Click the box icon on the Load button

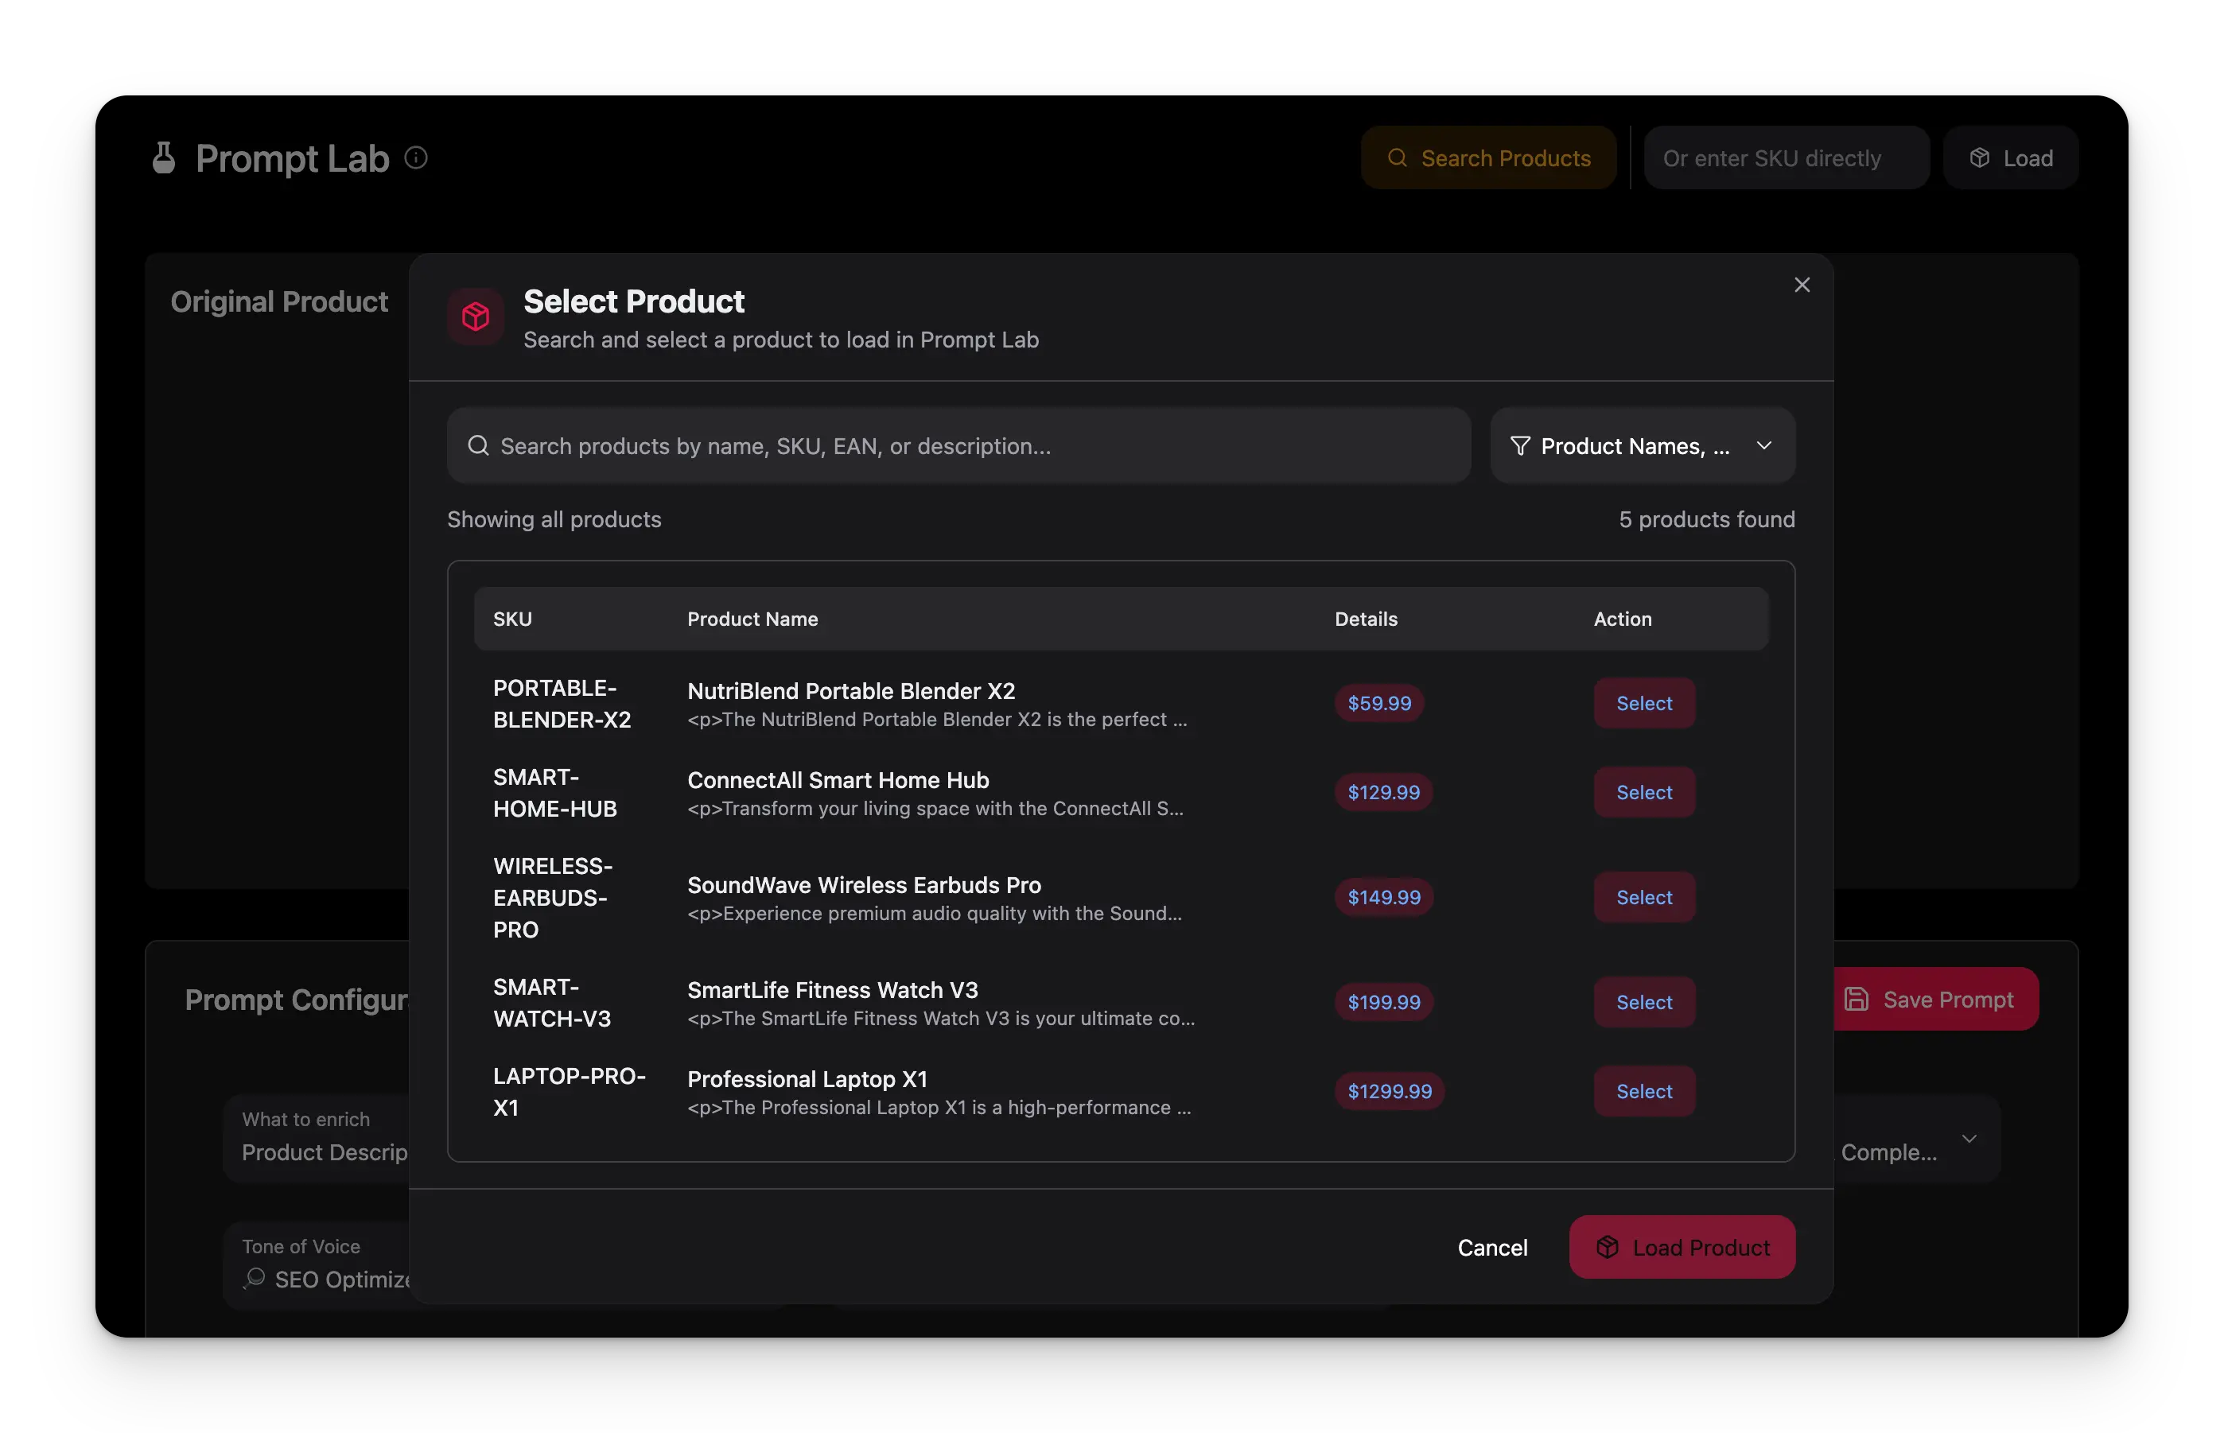[x=1980, y=157]
